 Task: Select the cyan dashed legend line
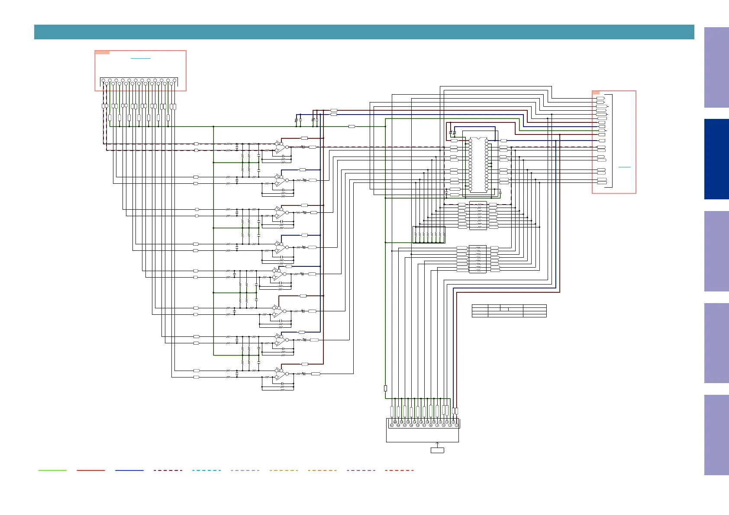(206, 470)
